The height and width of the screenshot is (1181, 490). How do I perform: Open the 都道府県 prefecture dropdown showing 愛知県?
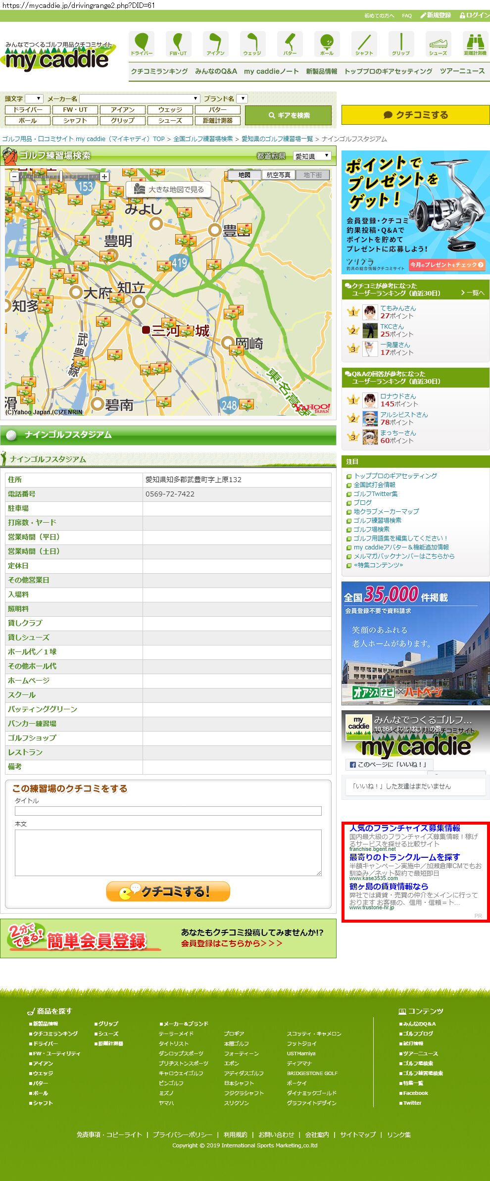[x=312, y=156]
